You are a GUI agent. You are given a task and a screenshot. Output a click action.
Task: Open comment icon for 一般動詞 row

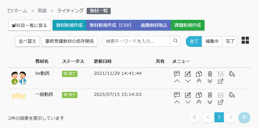[177, 95]
